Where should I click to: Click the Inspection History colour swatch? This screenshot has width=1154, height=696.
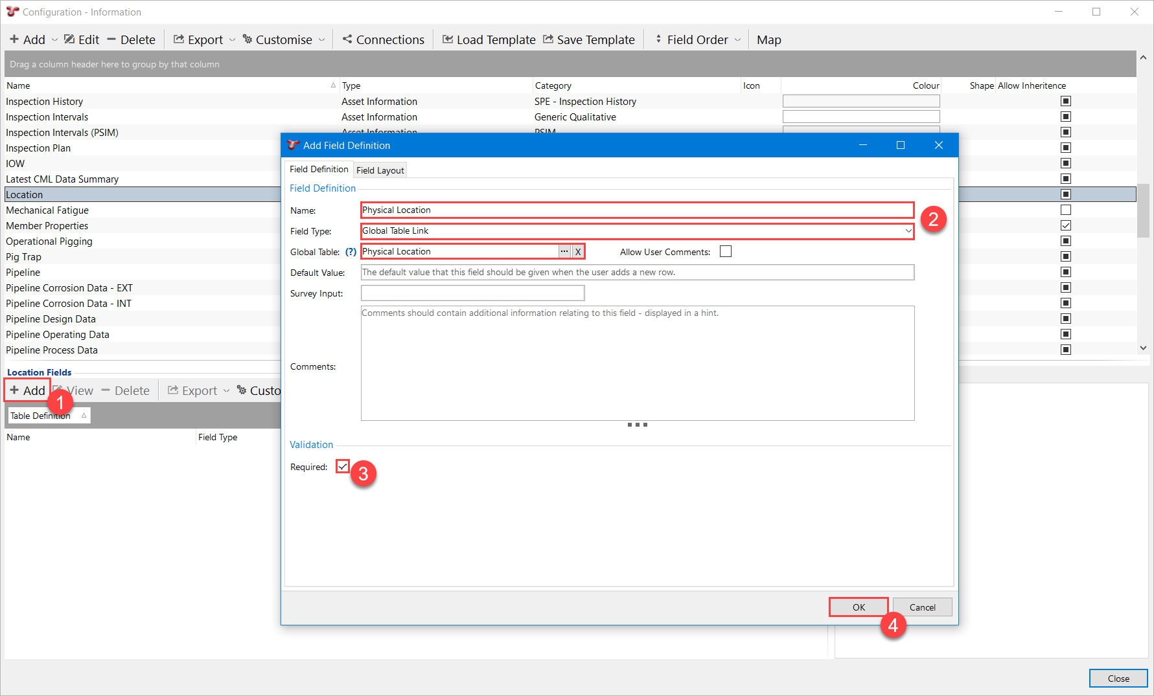pyautogui.click(x=861, y=101)
